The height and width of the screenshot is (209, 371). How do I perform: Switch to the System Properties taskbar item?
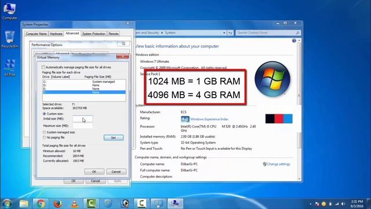[x=175, y=204]
